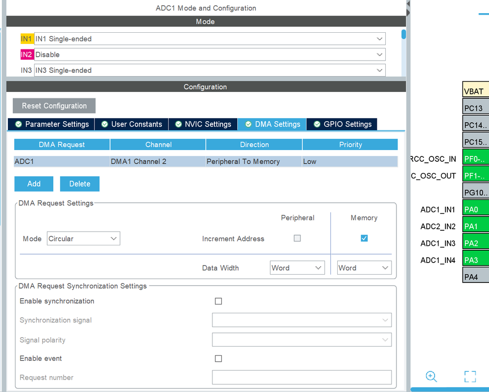
Task: Click the Channel column header
Action: (158, 145)
